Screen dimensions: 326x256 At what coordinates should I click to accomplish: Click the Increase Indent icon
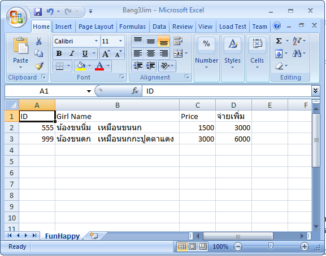150,66
